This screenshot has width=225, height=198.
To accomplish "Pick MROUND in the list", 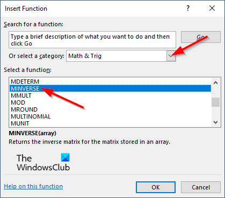I will 110,109.
